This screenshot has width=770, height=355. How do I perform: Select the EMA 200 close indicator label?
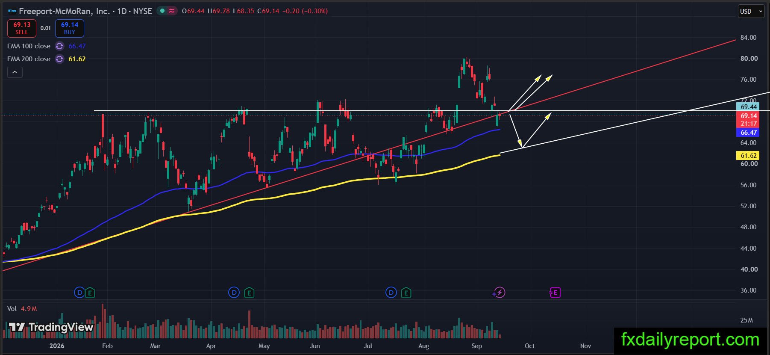click(29, 59)
